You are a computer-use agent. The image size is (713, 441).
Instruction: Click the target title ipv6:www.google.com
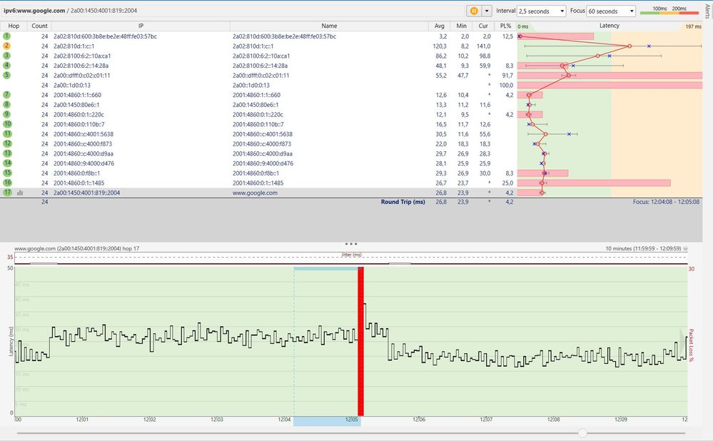click(x=34, y=11)
